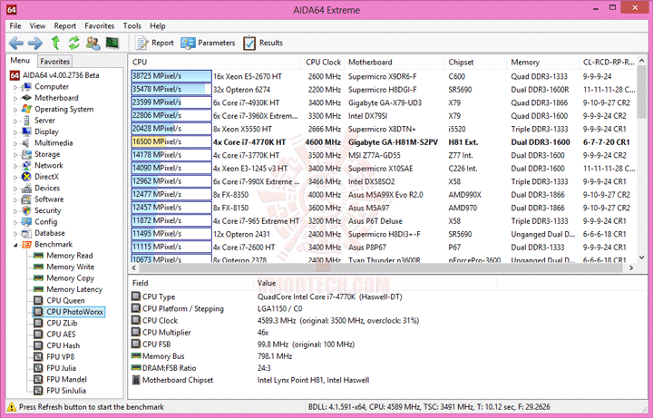653x418 pixels.
Task: Select the 38725 MPixel/s result bar
Action: tap(171, 76)
